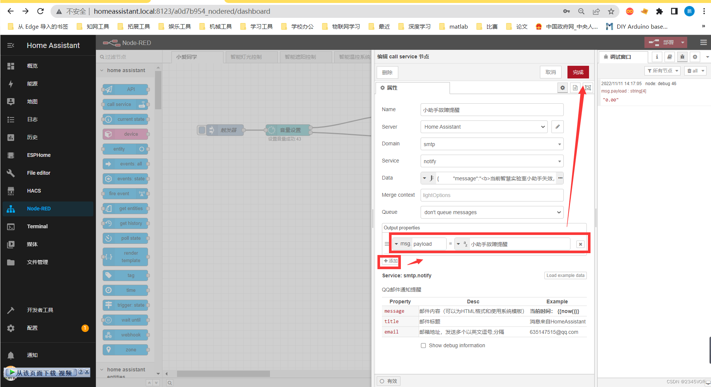Open Terminal from the sidebar

point(48,226)
